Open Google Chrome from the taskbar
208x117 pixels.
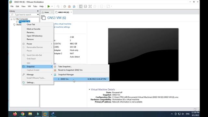[22, 114]
